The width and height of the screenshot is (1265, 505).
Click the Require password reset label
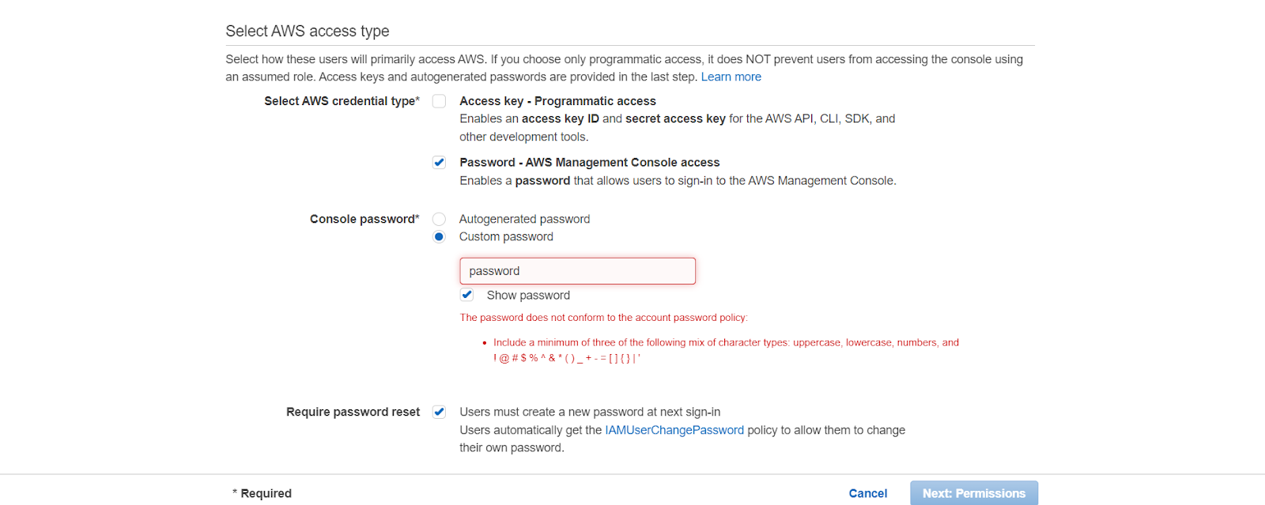tap(353, 412)
